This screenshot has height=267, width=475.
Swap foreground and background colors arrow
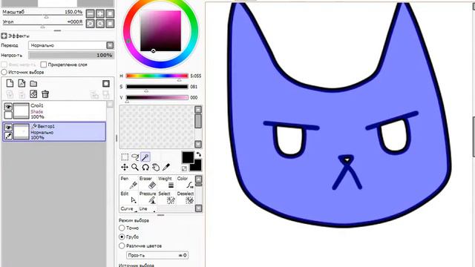click(199, 155)
